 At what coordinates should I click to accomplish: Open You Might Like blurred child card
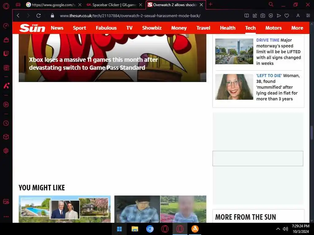click(x=160, y=209)
